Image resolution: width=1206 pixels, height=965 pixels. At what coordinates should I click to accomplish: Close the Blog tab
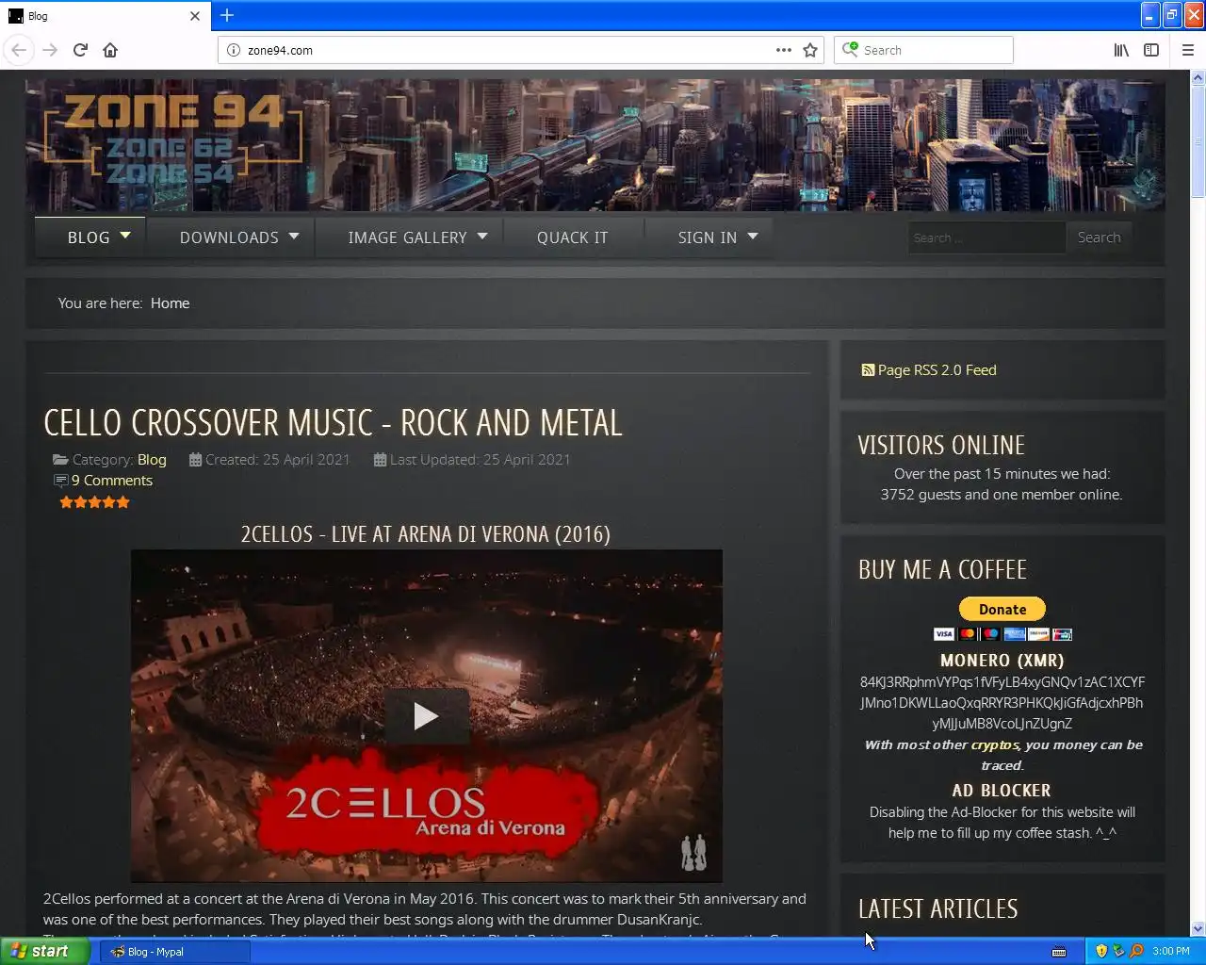pos(195,16)
